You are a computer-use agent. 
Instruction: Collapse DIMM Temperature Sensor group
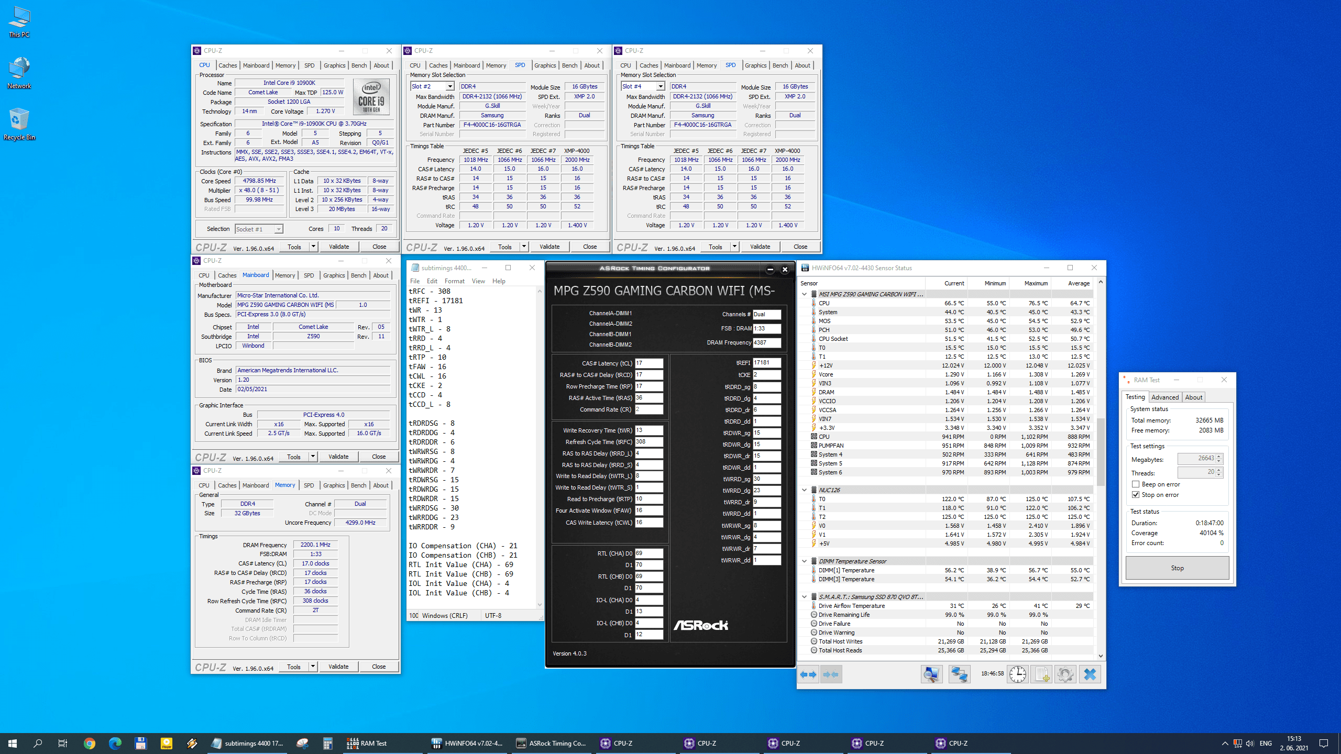805,561
